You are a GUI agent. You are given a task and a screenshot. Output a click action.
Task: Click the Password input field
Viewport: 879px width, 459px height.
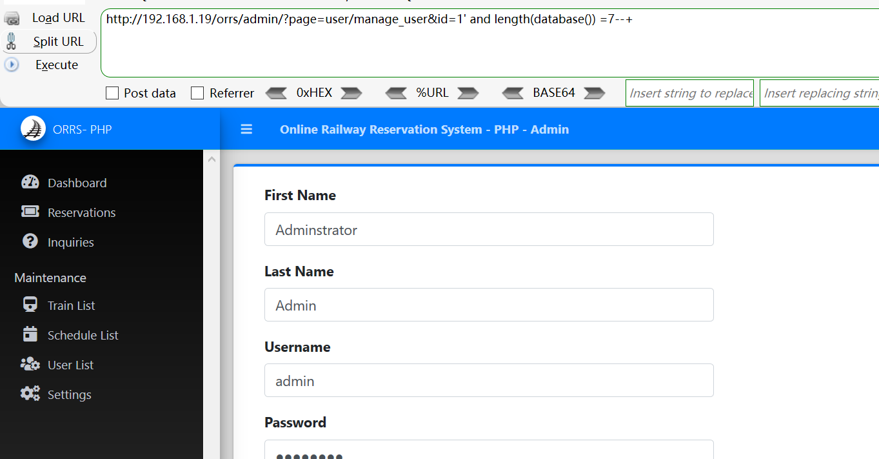coord(489,450)
